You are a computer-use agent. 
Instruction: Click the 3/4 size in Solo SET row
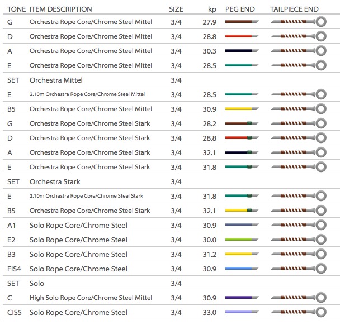176,284
